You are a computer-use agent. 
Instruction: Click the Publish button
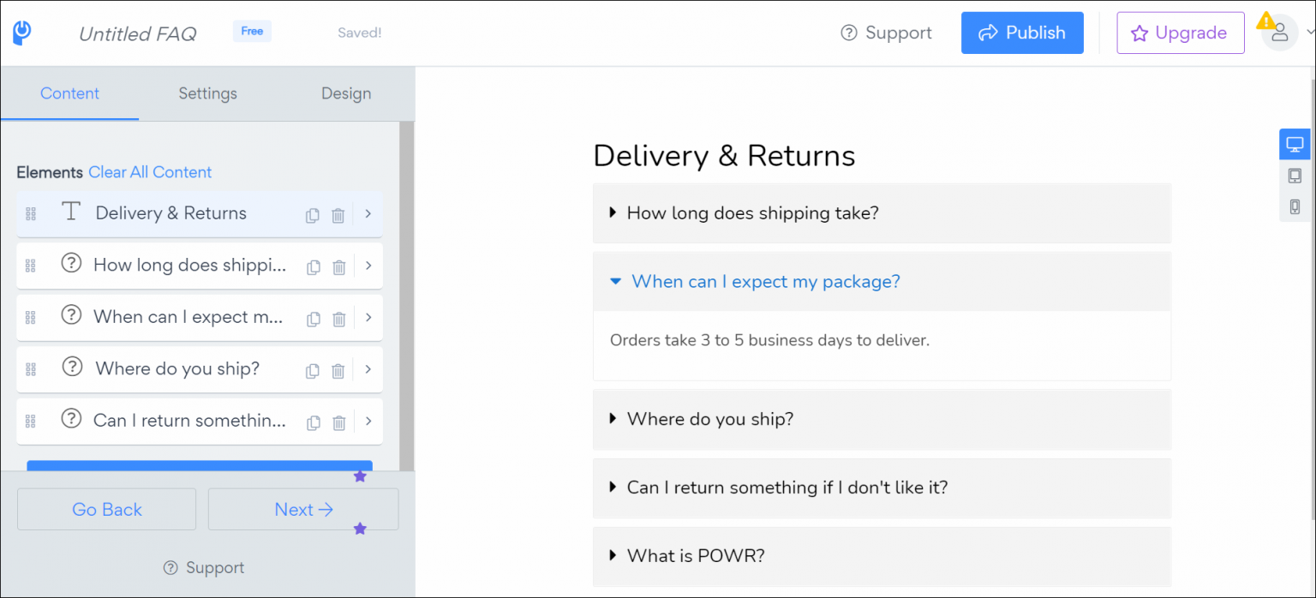pyautogui.click(x=1022, y=33)
